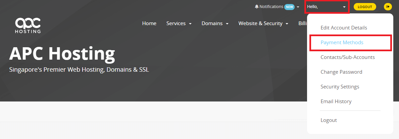Viewport: 399px width, 139px height.
Task: Open the Services dropdown menu
Action: tap(179, 23)
